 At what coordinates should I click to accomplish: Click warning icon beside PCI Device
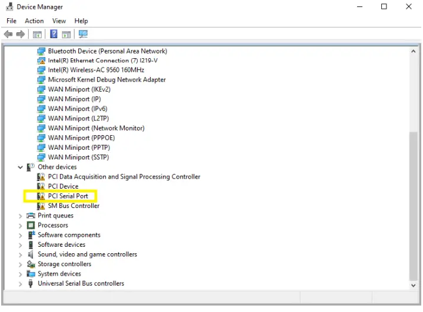tap(41, 186)
